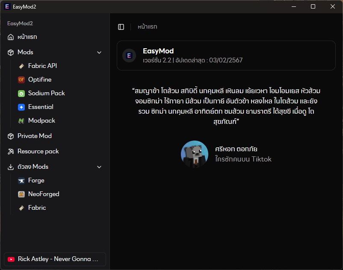Collapse the Mods section chevron
The height and width of the screenshot is (270, 343).
[x=99, y=53]
